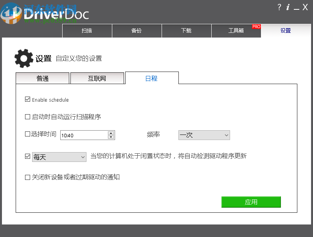
Task: Click the info icon in the title bar
Action: tap(288, 7)
